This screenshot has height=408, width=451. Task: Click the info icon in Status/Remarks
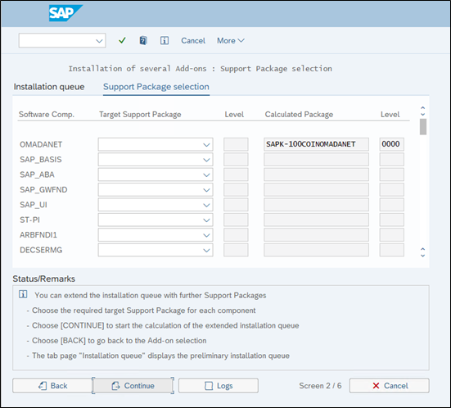(x=23, y=294)
